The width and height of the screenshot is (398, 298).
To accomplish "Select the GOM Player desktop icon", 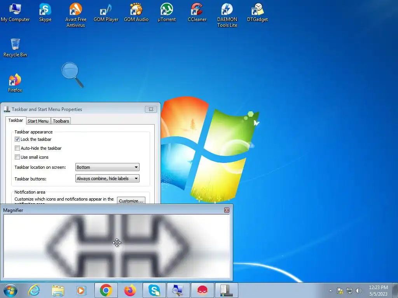I will click(106, 12).
